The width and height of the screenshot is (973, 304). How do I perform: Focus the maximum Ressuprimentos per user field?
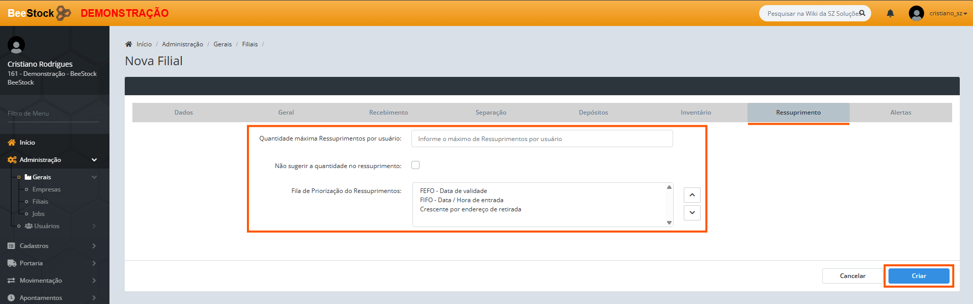point(542,139)
